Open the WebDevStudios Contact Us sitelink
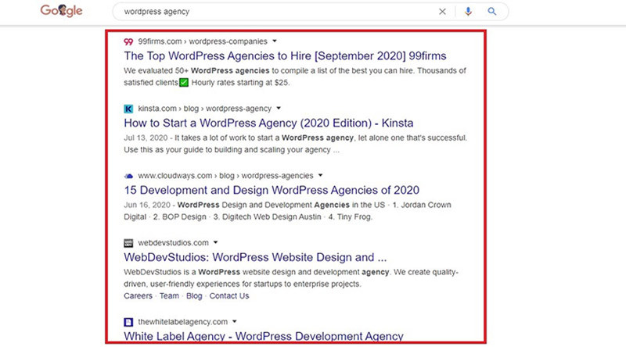This screenshot has width=626, height=347. coord(228,296)
